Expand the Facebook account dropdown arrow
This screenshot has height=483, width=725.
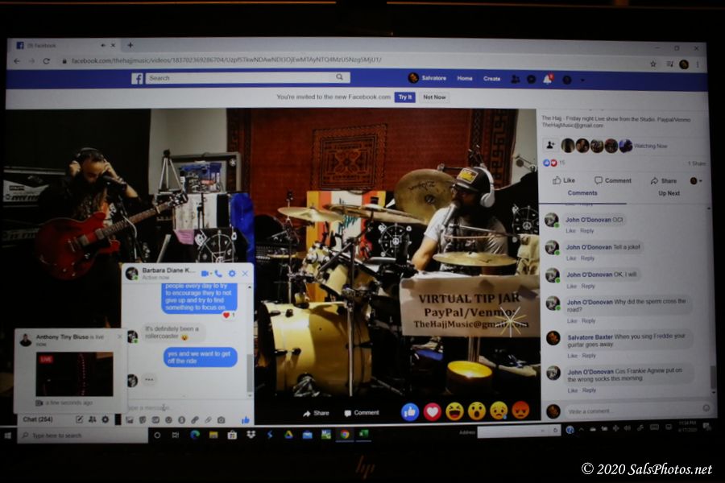click(x=581, y=79)
